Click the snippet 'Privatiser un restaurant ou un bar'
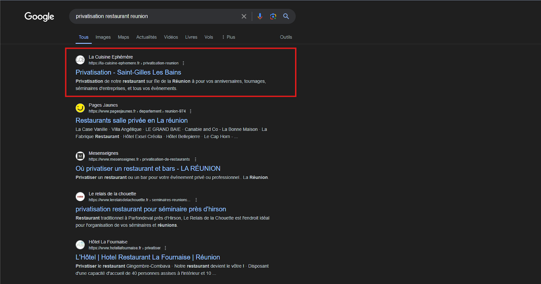The image size is (541, 284). [172, 177]
